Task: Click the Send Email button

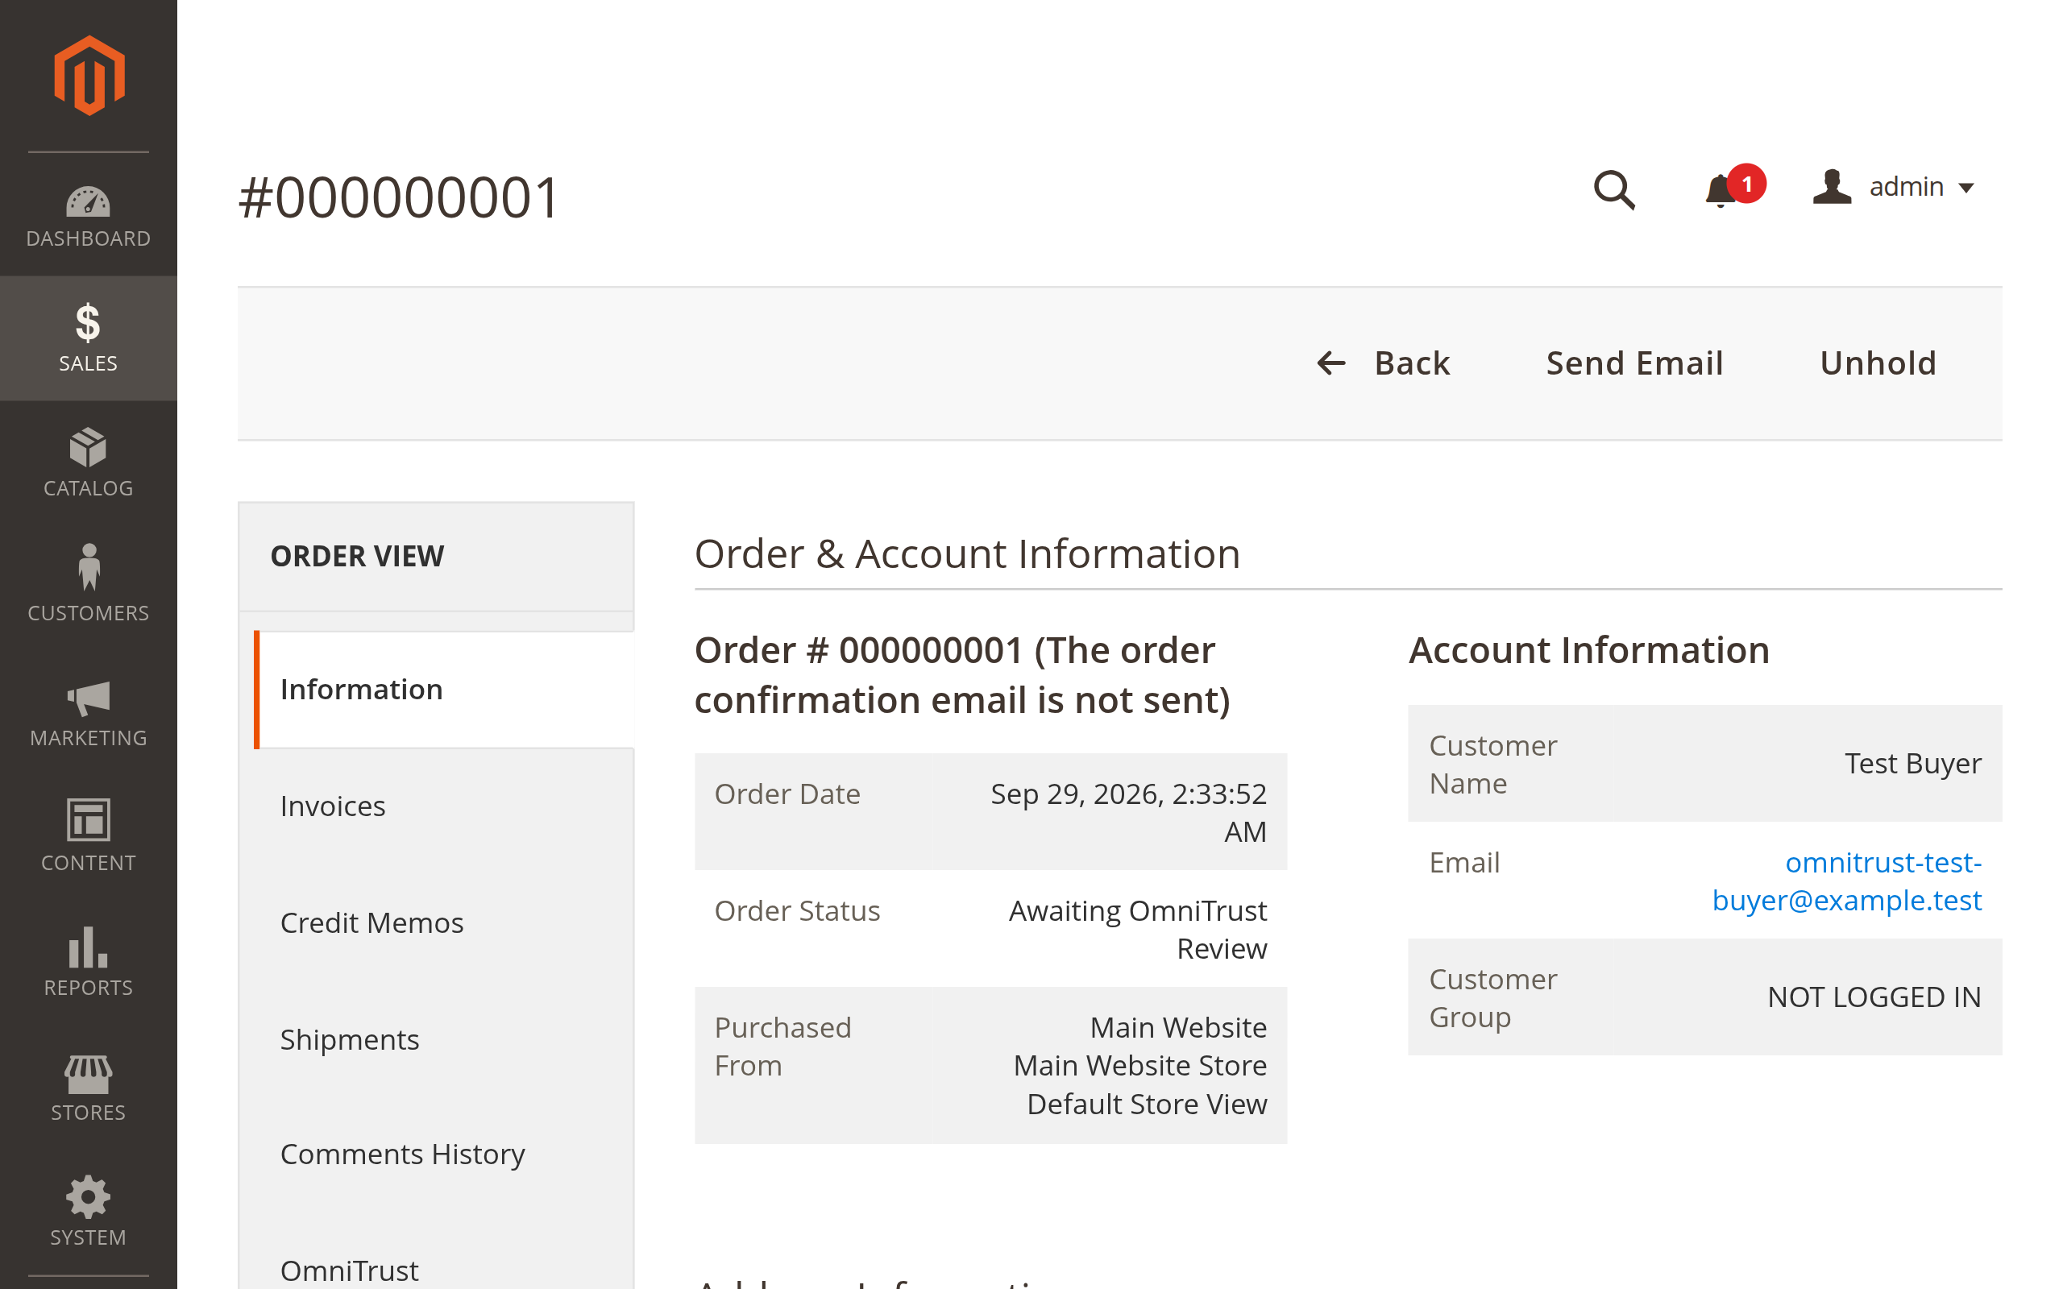Action: click(1634, 363)
